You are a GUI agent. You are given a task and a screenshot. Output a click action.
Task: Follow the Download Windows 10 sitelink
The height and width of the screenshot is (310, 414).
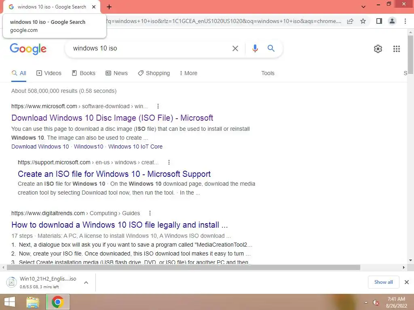(x=40, y=147)
